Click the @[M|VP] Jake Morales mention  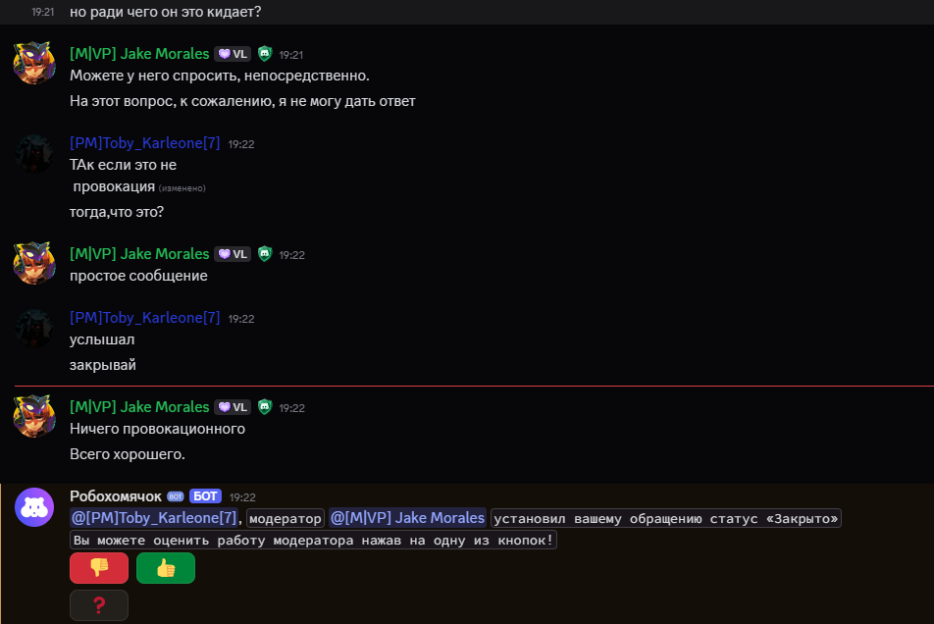[407, 518]
